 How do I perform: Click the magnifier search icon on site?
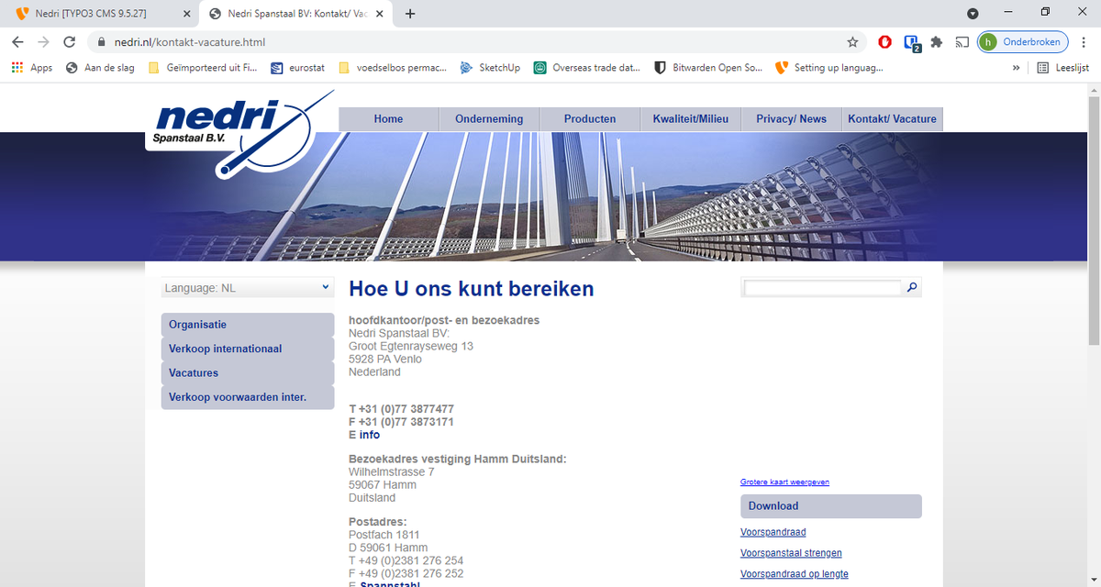click(x=912, y=288)
